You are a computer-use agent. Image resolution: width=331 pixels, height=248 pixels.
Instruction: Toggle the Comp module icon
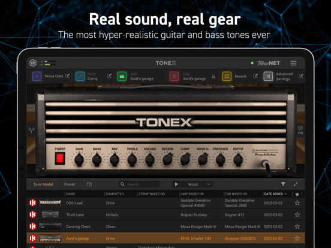[x=80, y=76]
